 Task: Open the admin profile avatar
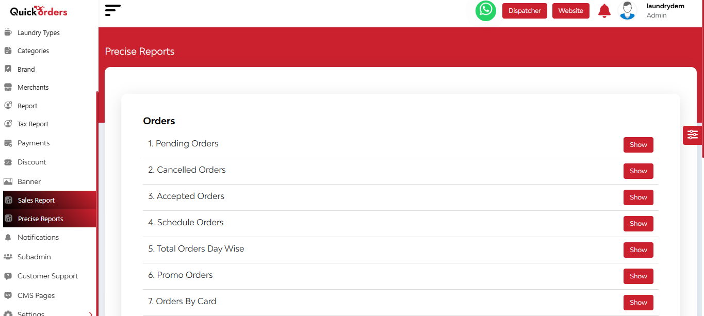(x=627, y=11)
